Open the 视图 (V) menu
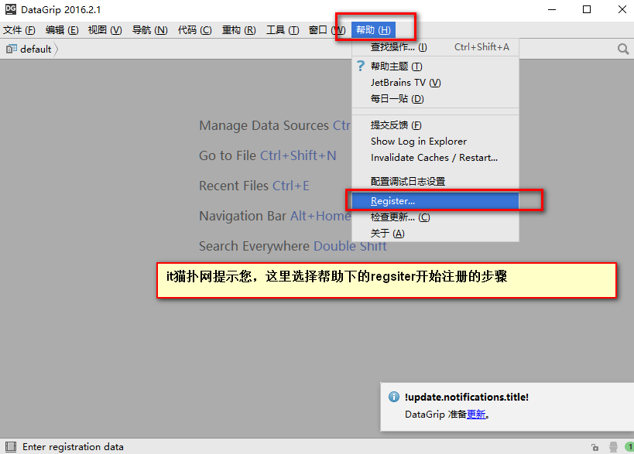The height and width of the screenshot is (454, 634). [x=105, y=30]
